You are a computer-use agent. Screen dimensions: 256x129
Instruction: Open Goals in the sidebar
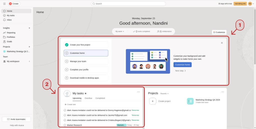[16, 42]
